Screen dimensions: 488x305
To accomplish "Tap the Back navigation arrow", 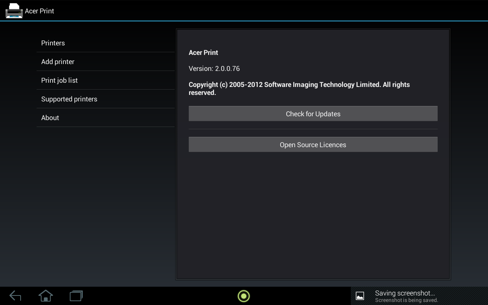I will [x=15, y=296].
